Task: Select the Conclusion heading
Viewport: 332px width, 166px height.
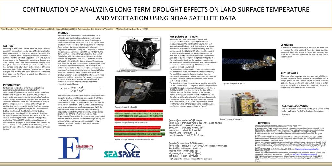Action: click(x=287, y=45)
